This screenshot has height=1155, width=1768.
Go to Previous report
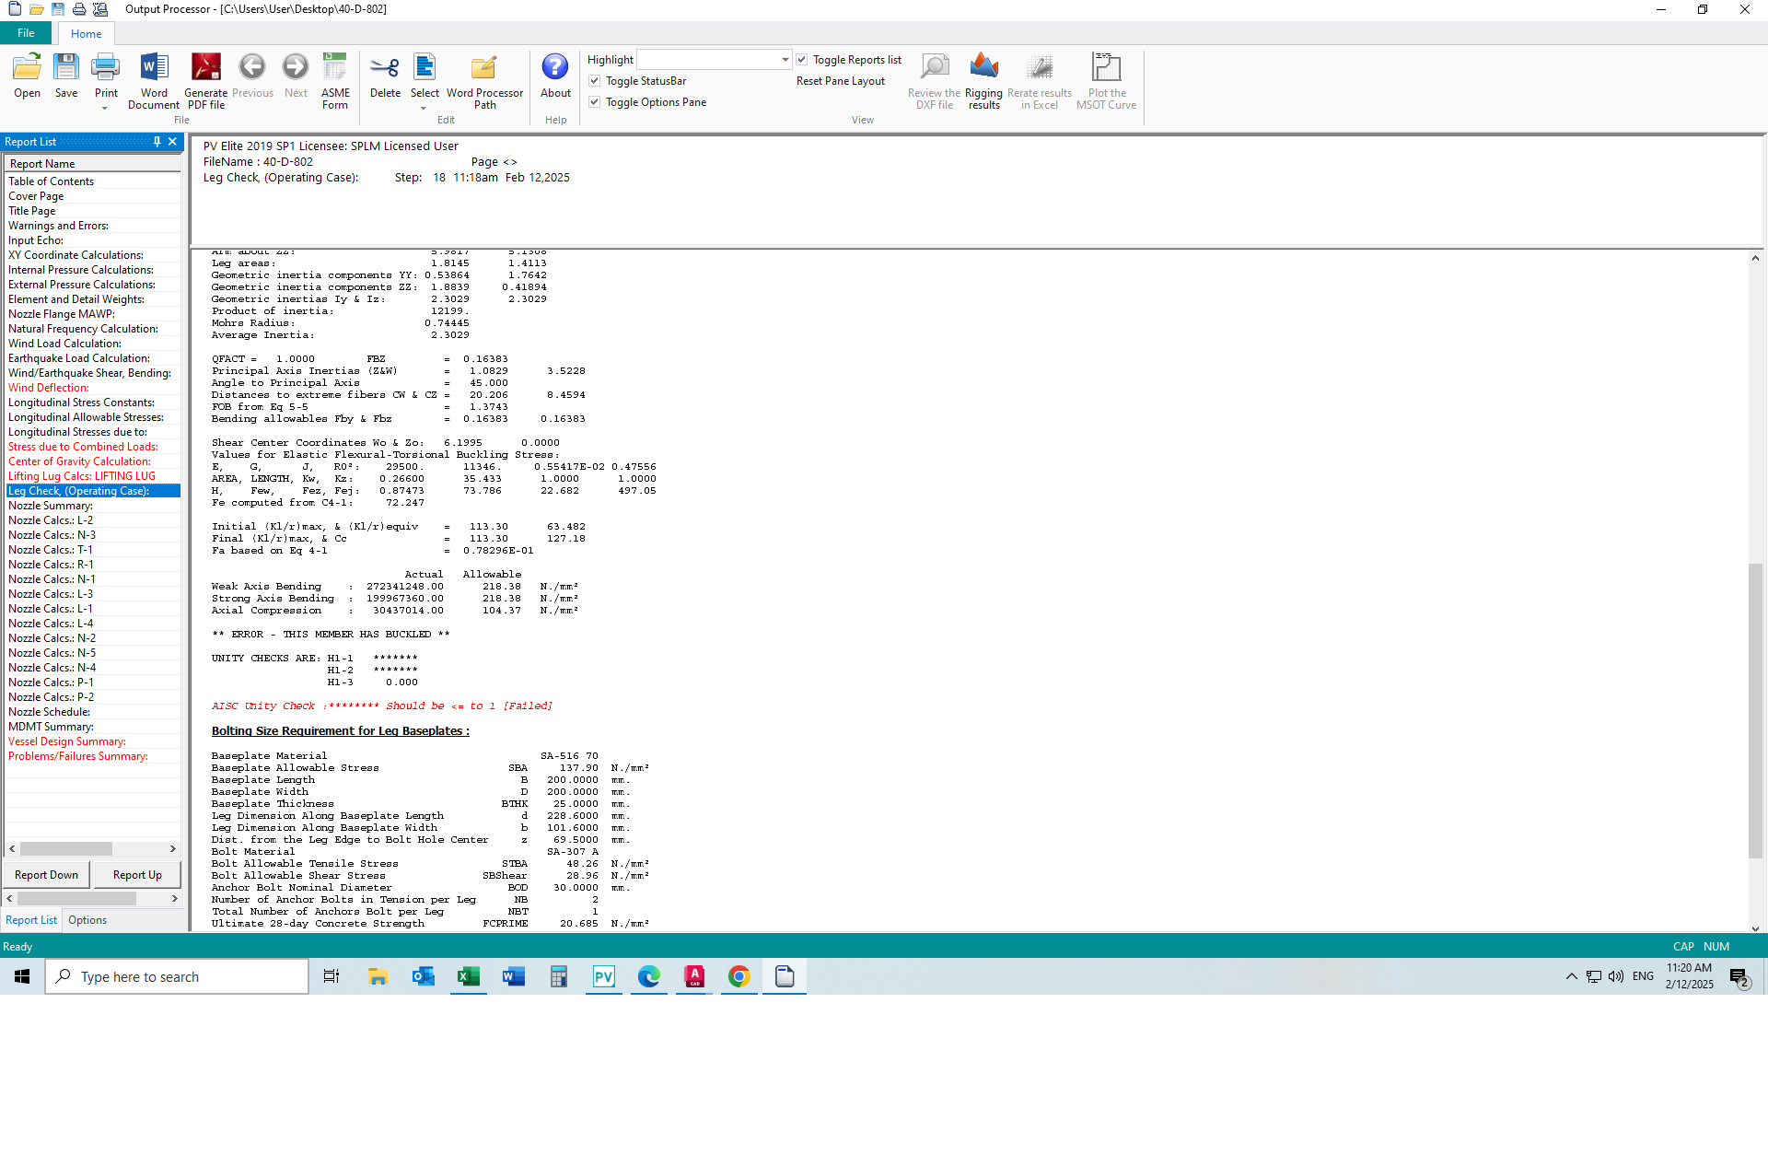pyautogui.click(x=252, y=76)
